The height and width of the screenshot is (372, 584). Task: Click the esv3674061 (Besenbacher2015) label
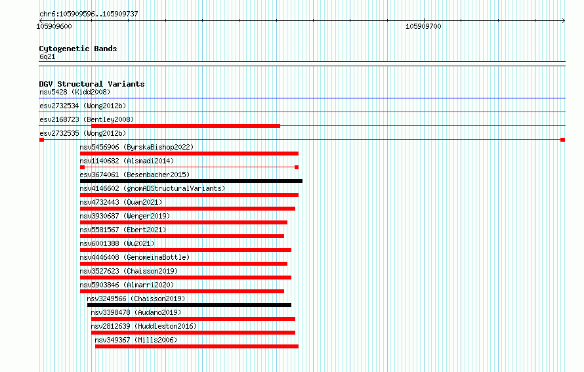[135, 175]
